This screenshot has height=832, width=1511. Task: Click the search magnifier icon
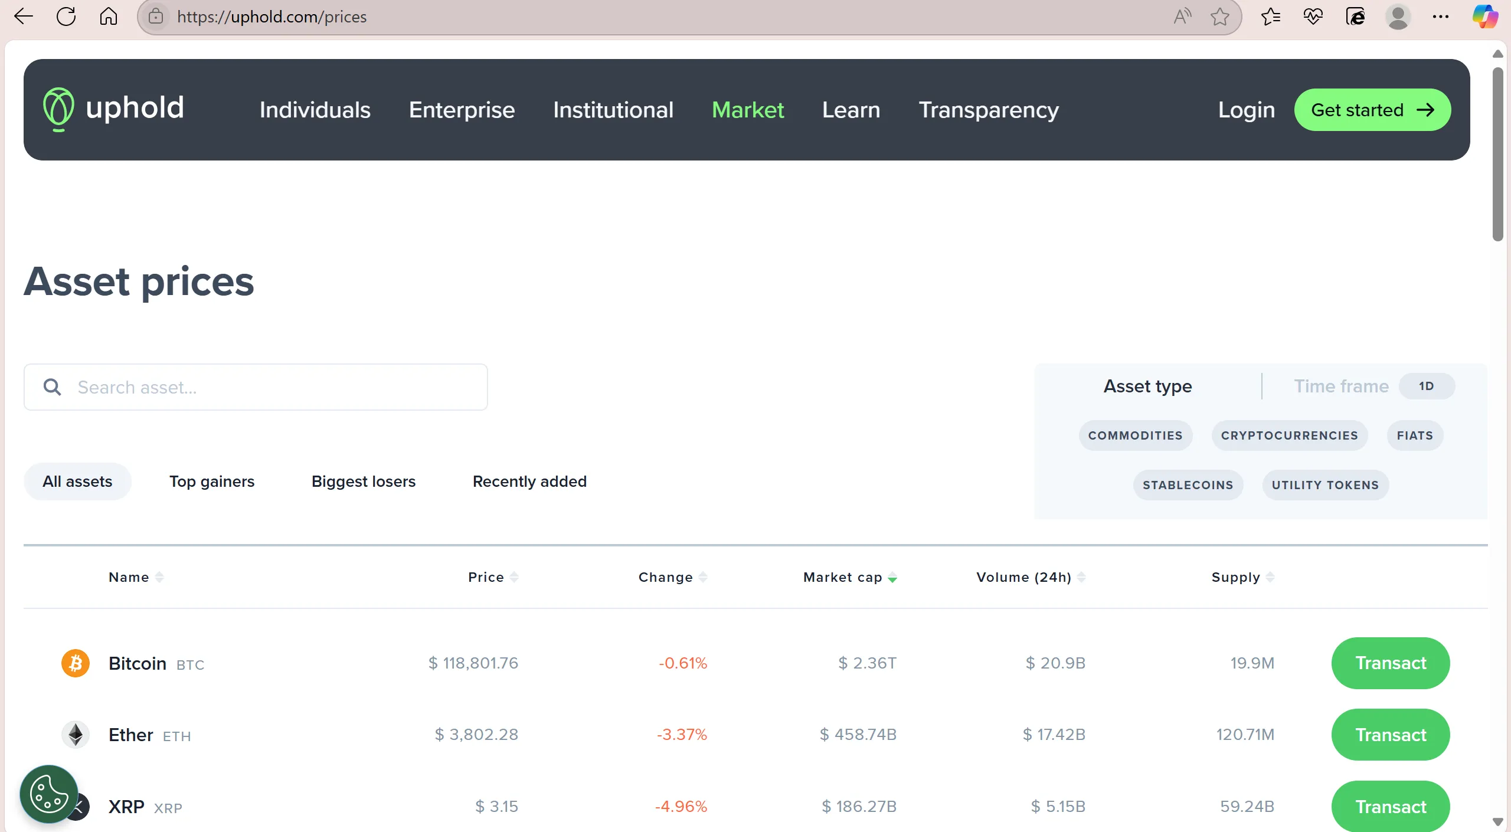tap(52, 387)
